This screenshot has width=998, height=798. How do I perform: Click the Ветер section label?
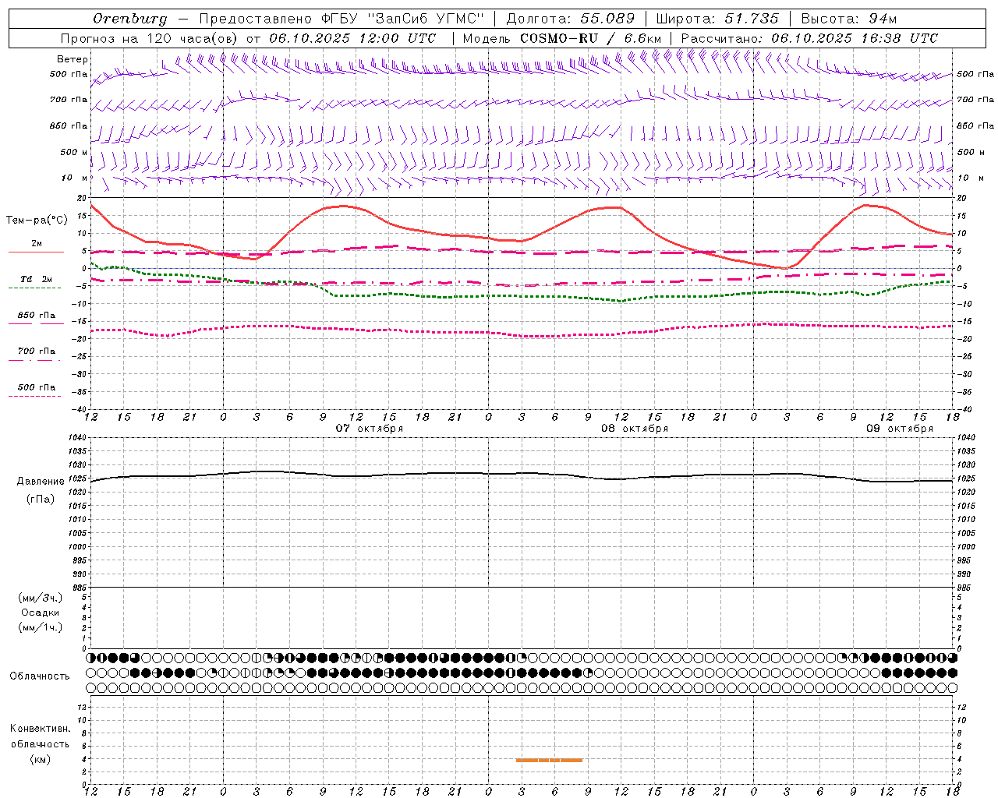click(x=72, y=59)
